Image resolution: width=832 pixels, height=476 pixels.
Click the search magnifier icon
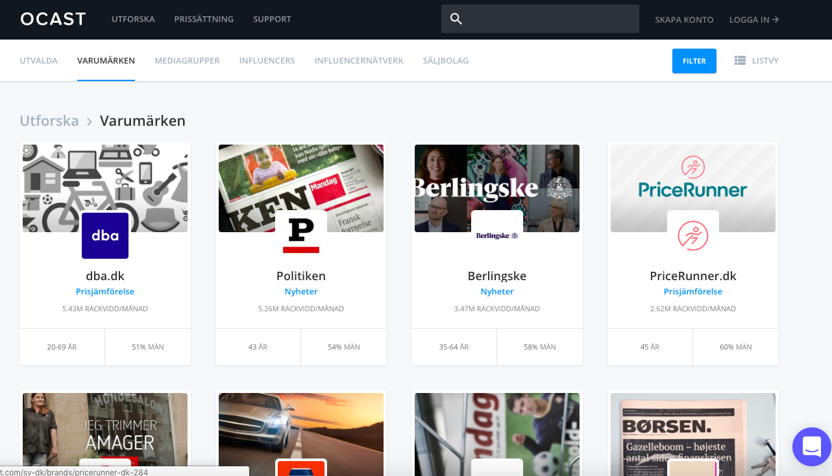(456, 19)
